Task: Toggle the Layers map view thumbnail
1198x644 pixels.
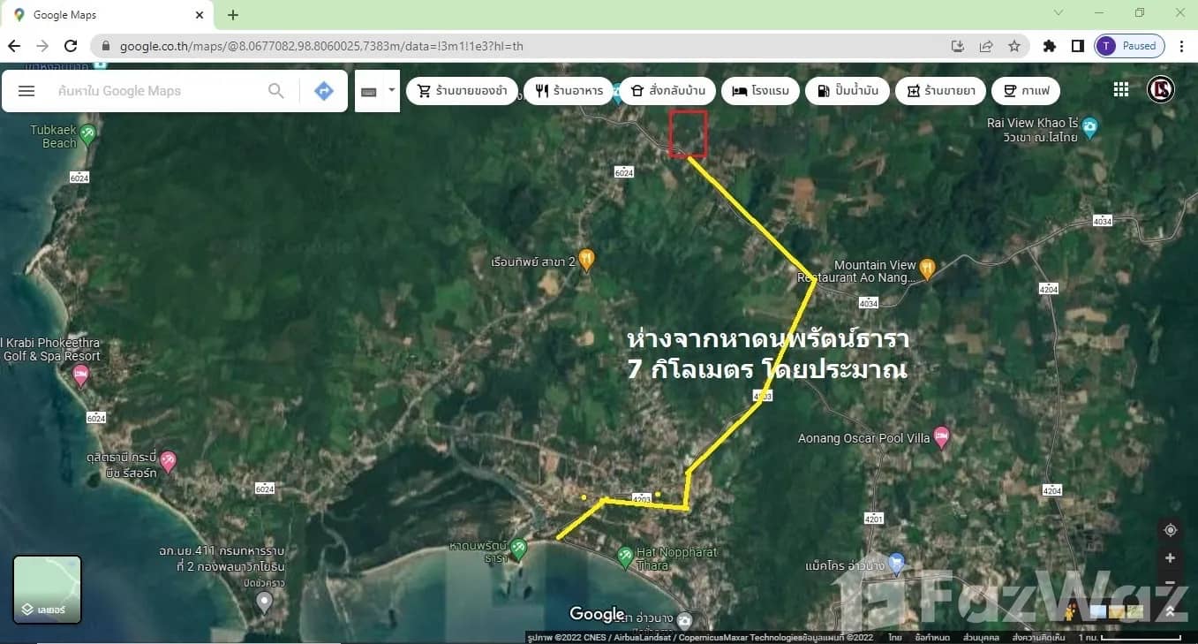Action: pyautogui.click(x=47, y=589)
